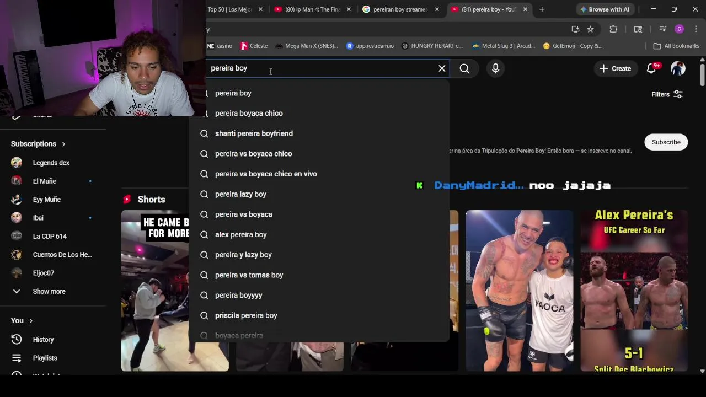The height and width of the screenshot is (397, 706).
Task: Select suggestion 'pereira lazy boy'
Action: coord(319,194)
